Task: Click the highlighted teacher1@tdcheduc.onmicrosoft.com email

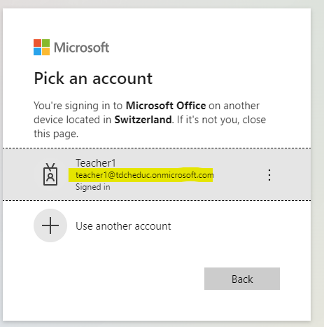Action: [145, 175]
